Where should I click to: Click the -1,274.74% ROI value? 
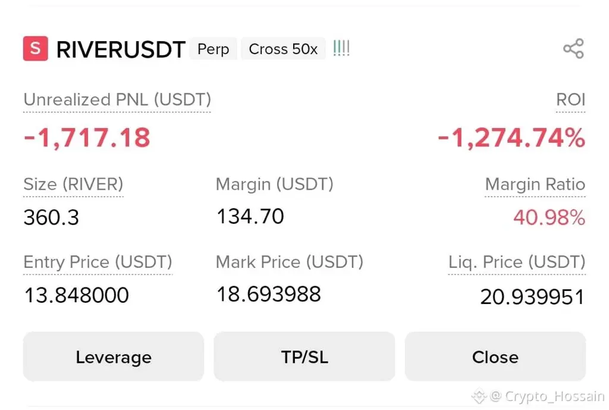511,138
